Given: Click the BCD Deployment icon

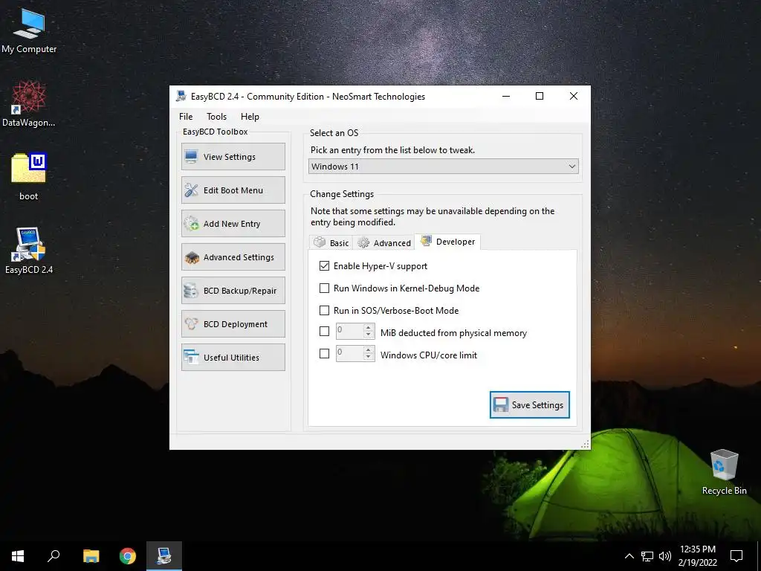Looking at the screenshot, I should (191, 324).
